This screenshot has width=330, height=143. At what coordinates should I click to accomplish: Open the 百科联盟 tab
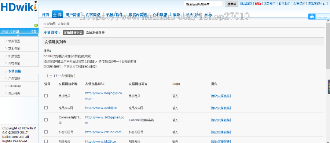pyautogui.click(x=160, y=15)
